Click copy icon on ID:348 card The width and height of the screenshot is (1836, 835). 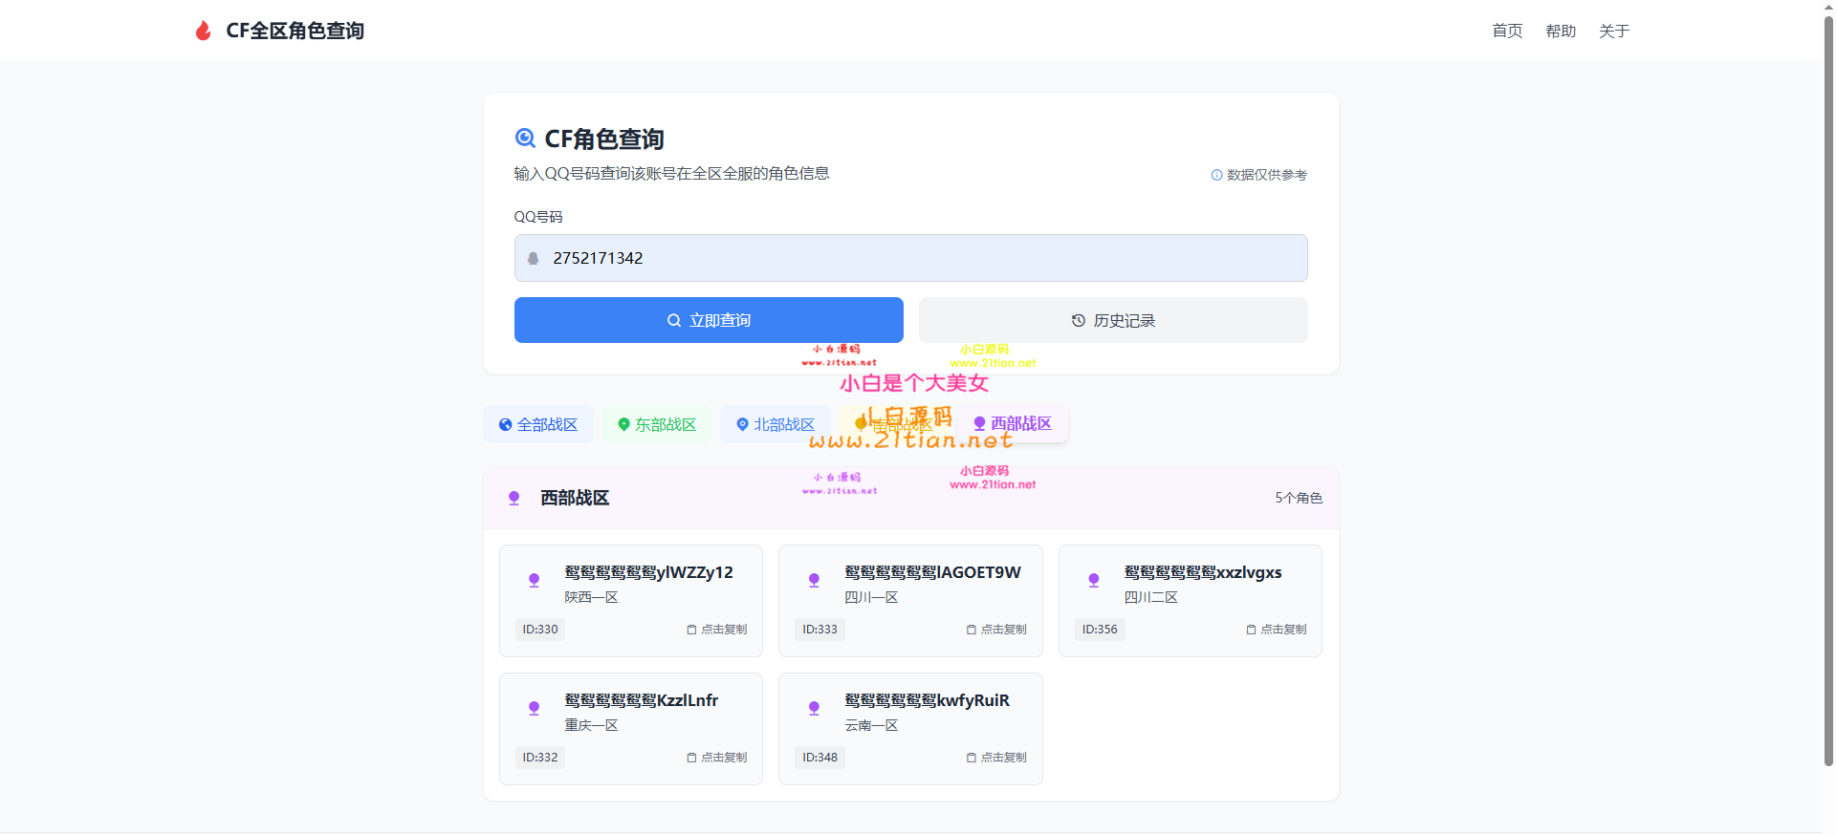coord(971,758)
